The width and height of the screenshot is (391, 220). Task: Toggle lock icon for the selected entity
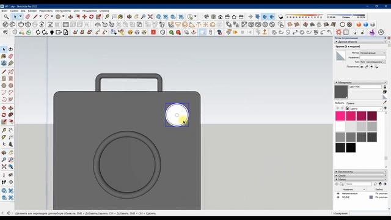367,67
